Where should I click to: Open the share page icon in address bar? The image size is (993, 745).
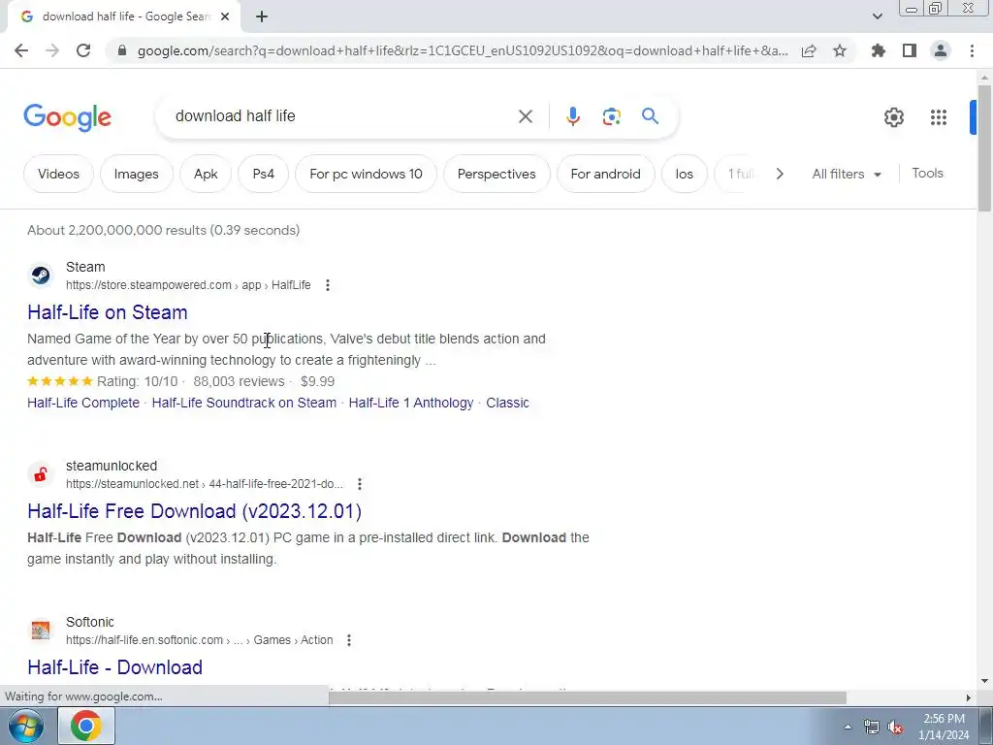point(809,50)
